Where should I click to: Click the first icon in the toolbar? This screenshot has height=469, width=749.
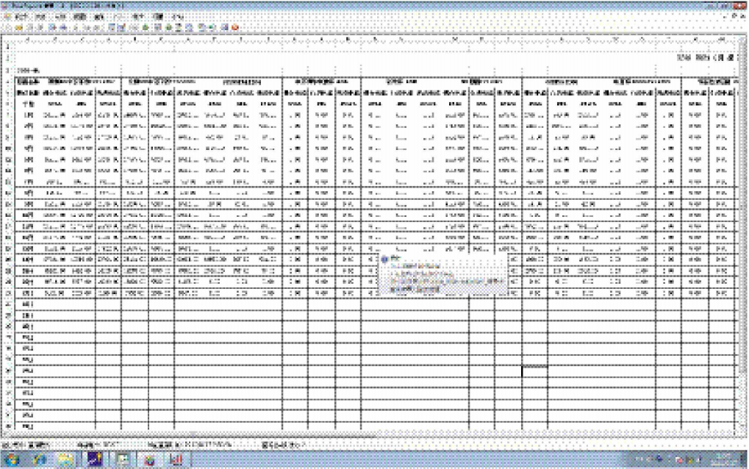click(x=7, y=26)
